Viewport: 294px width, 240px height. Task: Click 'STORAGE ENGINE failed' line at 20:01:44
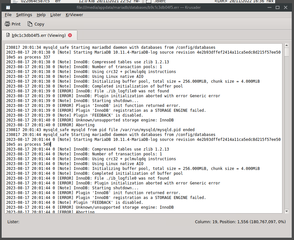click(106, 198)
